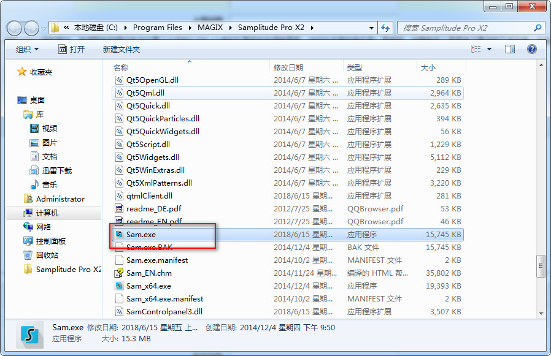
Task: Click the Sam_EN.chm help file icon
Action: coord(120,273)
